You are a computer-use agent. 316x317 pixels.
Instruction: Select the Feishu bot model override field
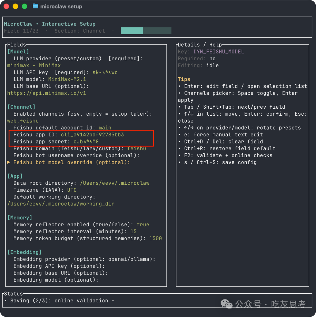72,162
